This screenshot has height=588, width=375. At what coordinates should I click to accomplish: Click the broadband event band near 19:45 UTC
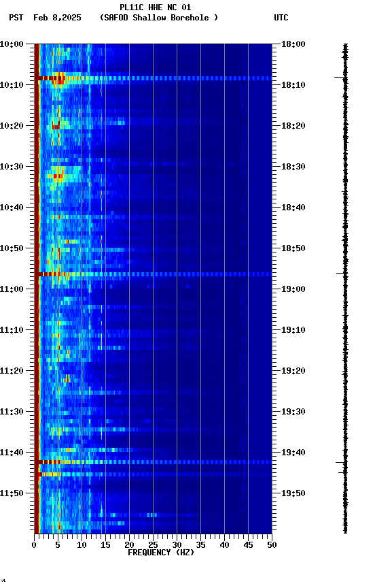(x=153, y=475)
